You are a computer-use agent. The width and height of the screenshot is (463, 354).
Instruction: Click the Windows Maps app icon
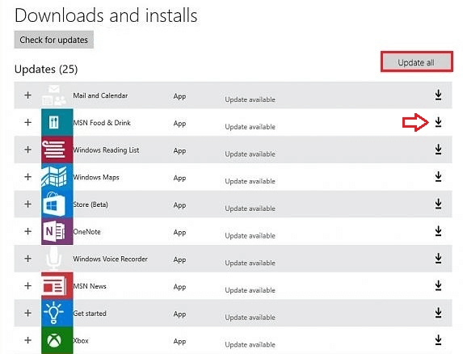click(57, 176)
